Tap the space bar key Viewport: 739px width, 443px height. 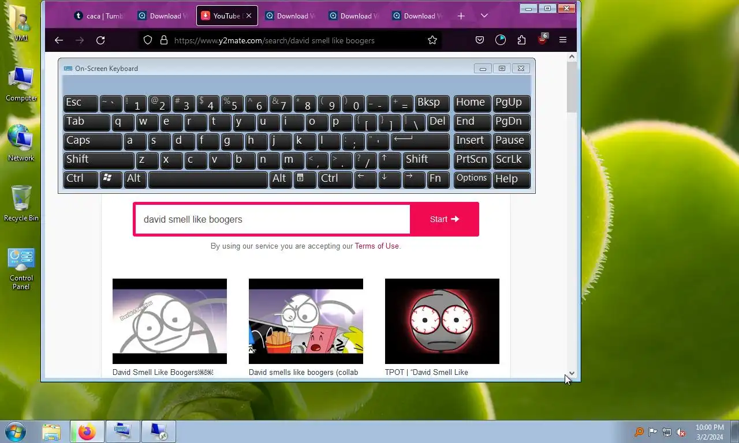pyautogui.click(x=208, y=179)
